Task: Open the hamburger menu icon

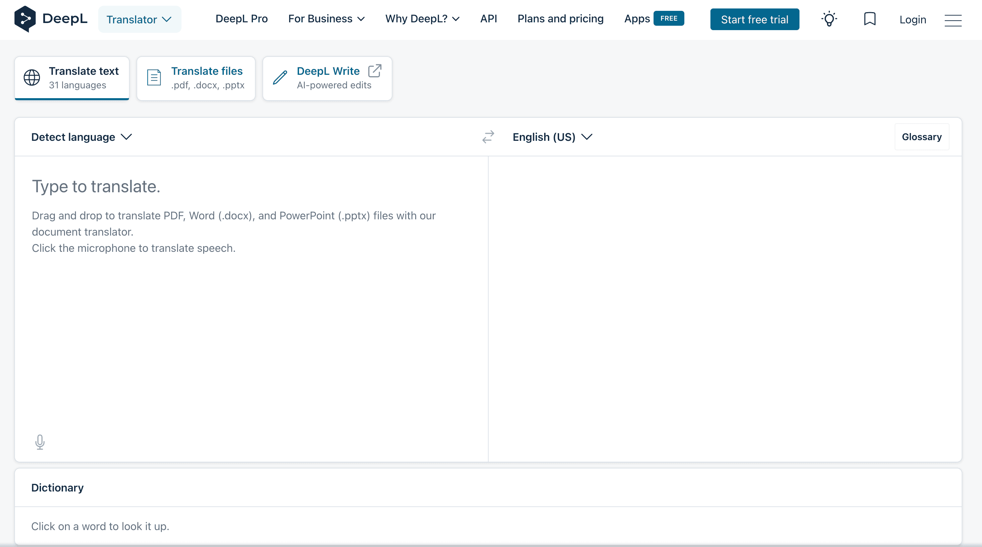Action: point(953,20)
